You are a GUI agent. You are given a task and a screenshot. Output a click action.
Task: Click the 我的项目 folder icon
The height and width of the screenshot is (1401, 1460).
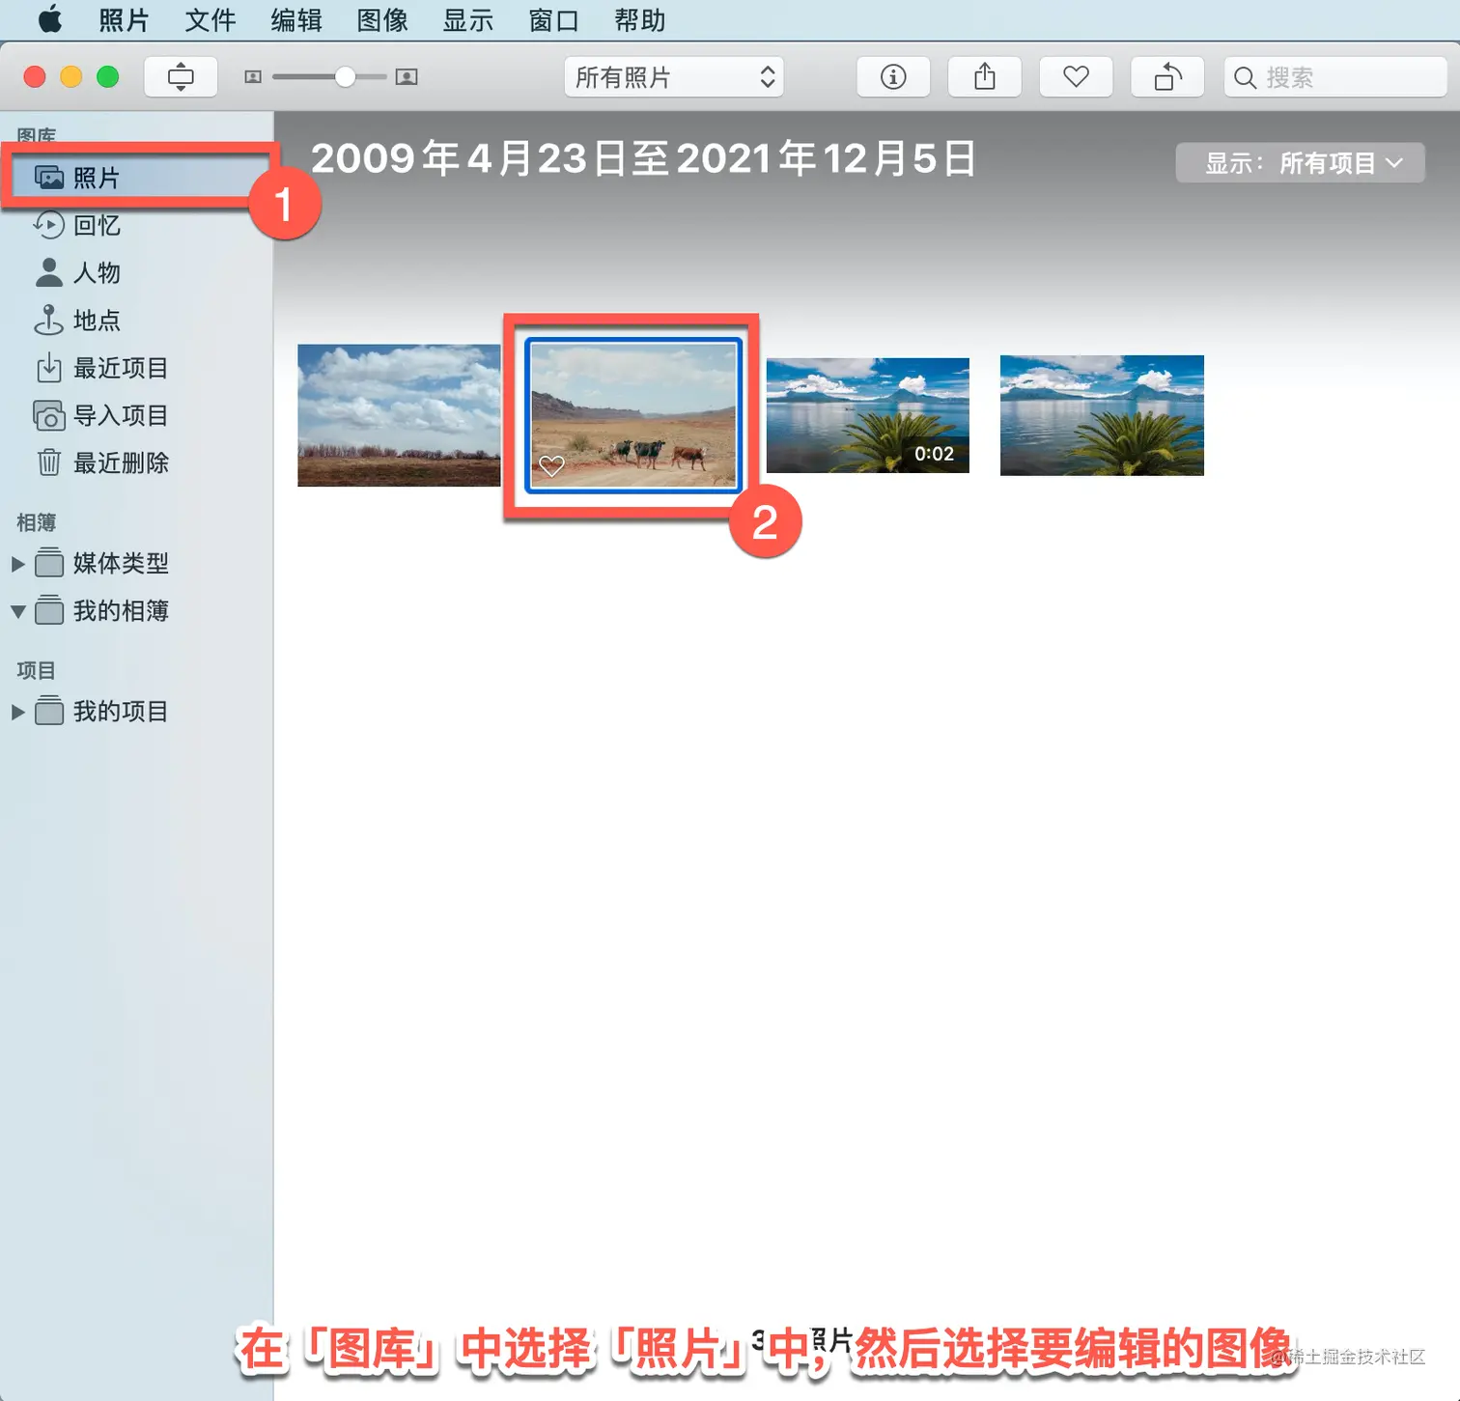(49, 711)
